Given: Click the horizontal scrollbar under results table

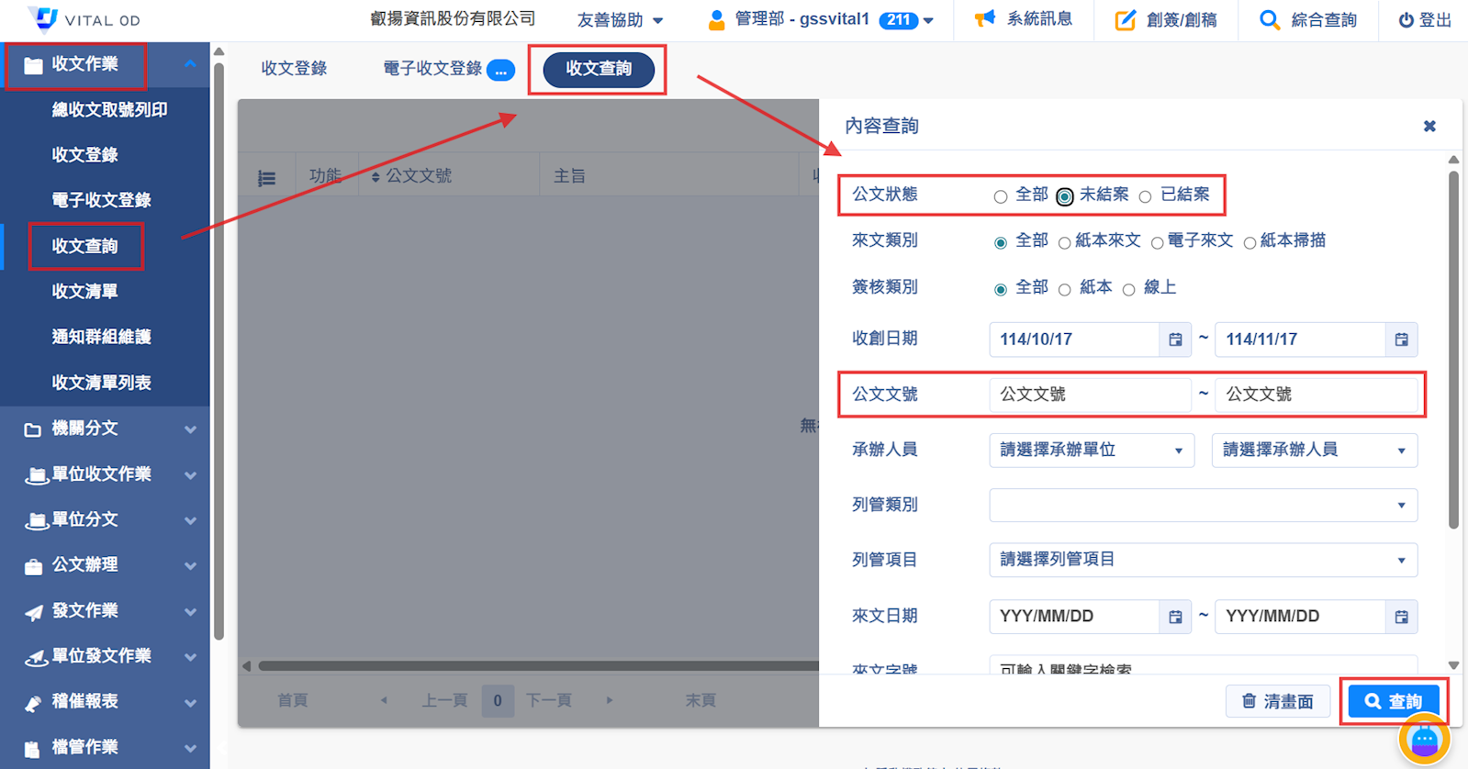Looking at the screenshot, I should 532,665.
